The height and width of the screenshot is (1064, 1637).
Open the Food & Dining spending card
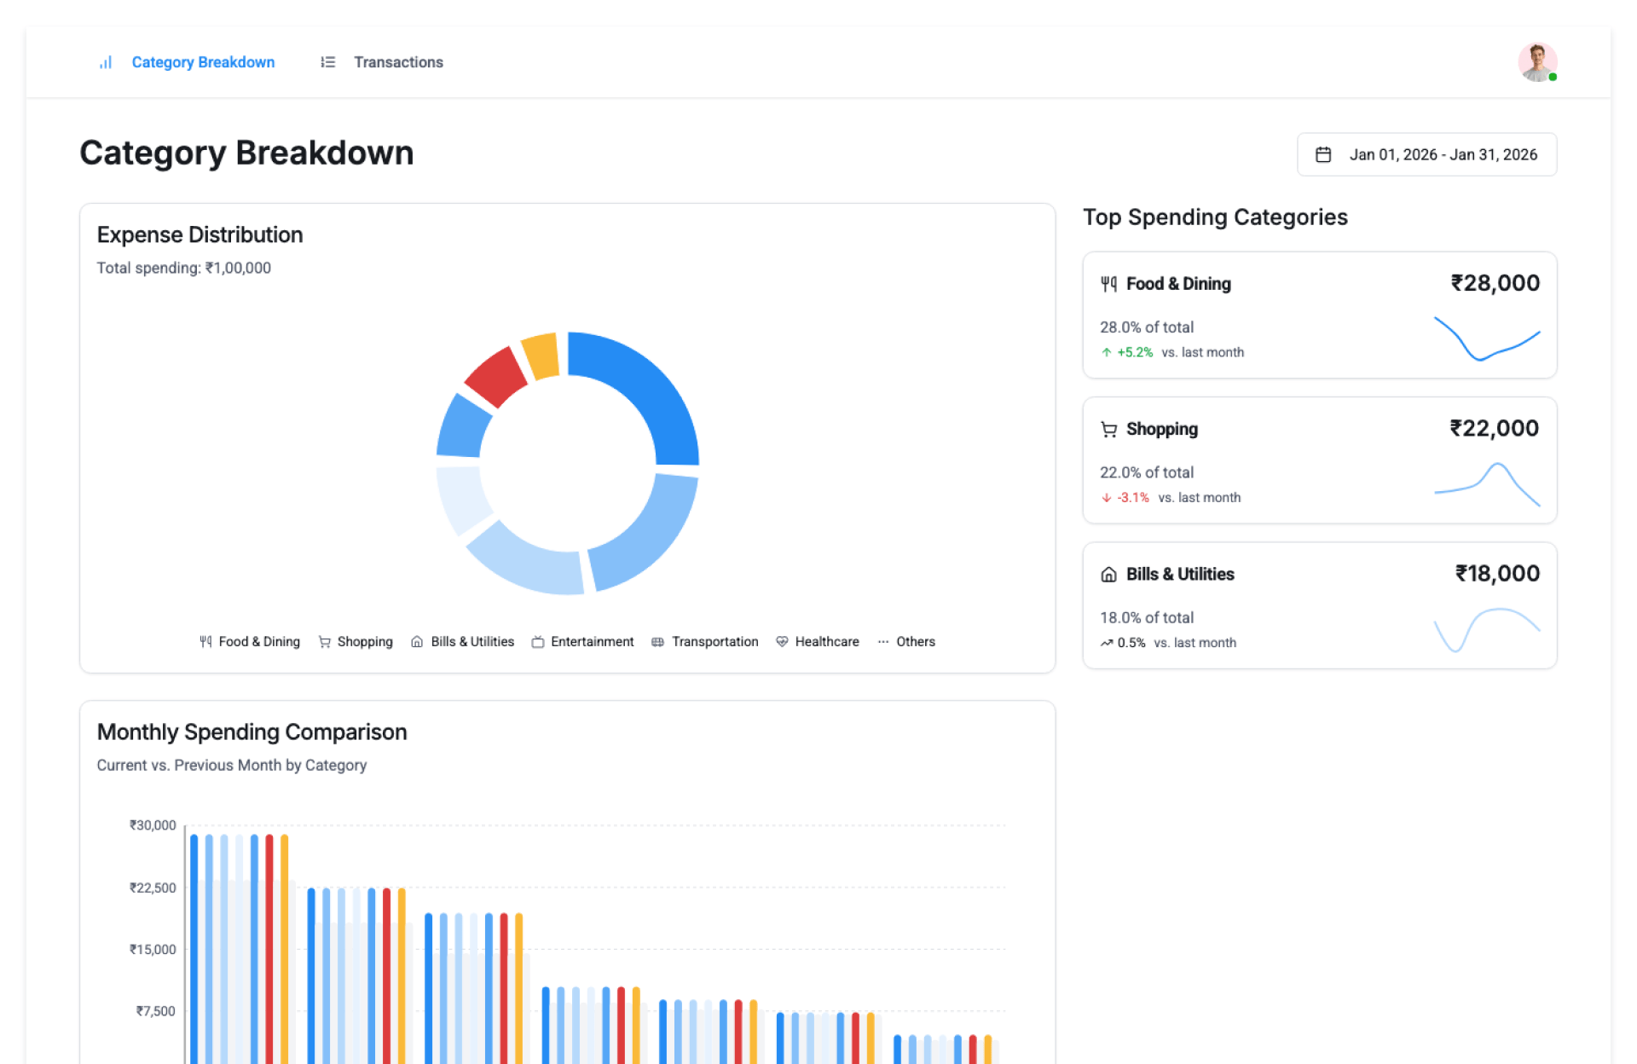(x=1319, y=315)
